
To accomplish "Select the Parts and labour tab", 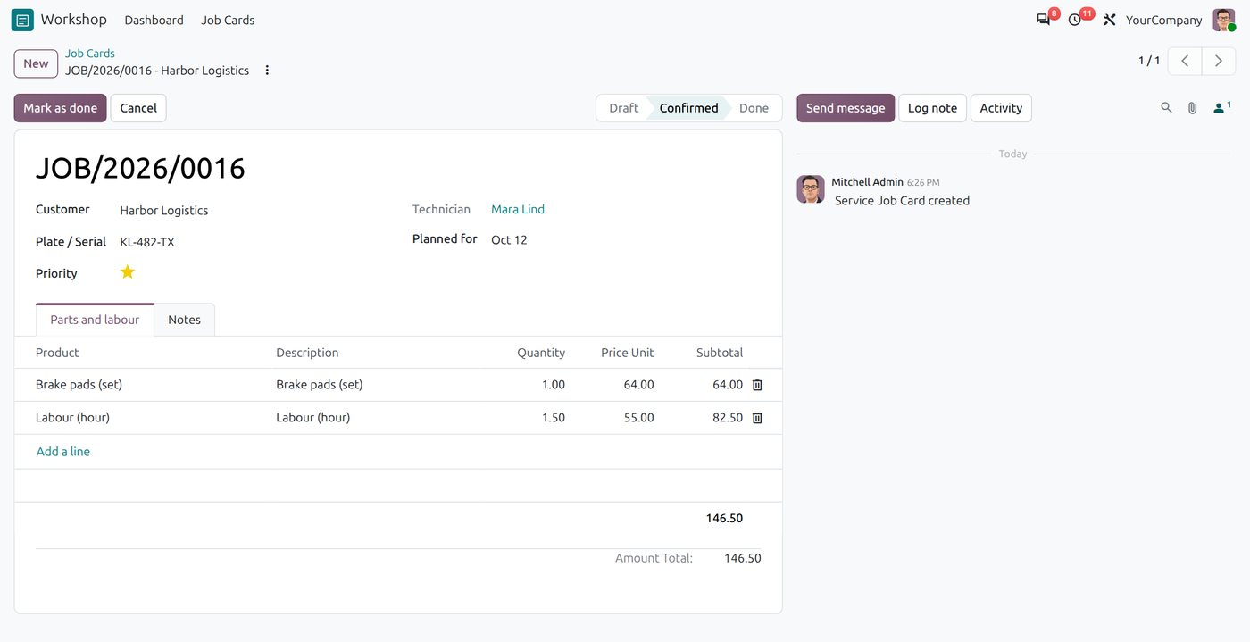I will tap(95, 320).
